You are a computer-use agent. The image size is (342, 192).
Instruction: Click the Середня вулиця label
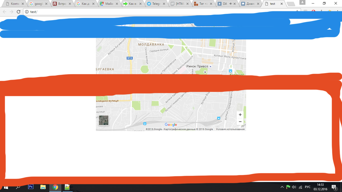[159, 50]
